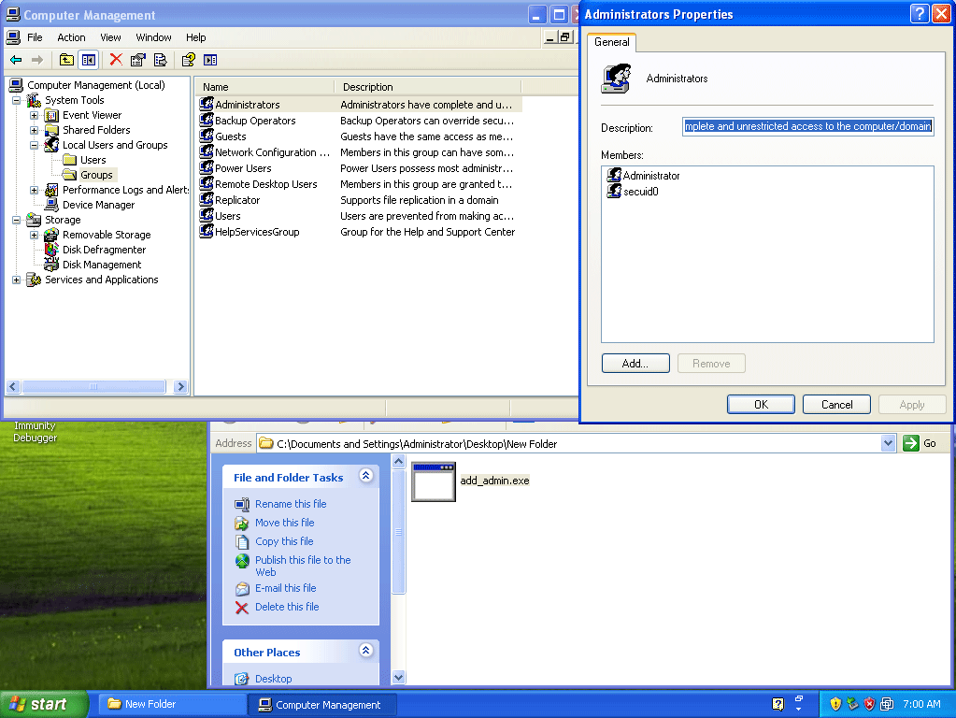
Task: Click the Add... button in Administrators Properties
Action: (x=635, y=364)
